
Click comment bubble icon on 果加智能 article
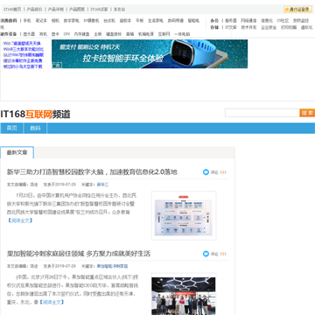[x=206, y=254]
